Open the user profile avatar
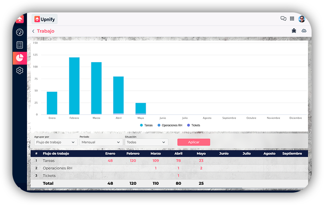 (302, 19)
